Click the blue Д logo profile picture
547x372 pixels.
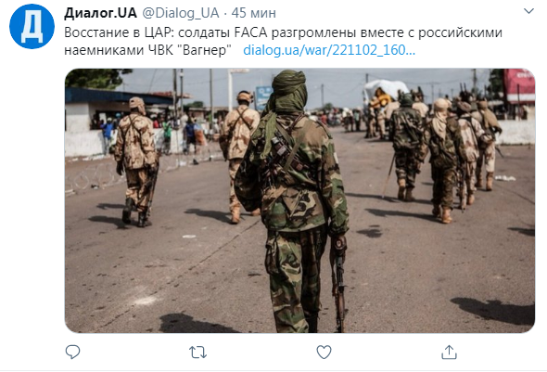tap(32, 26)
